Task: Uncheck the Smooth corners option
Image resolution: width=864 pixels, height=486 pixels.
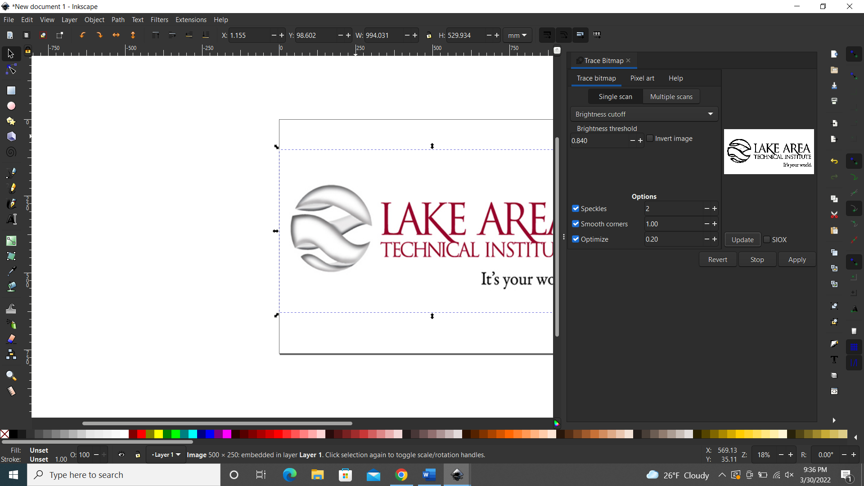Action: (x=576, y=224)
